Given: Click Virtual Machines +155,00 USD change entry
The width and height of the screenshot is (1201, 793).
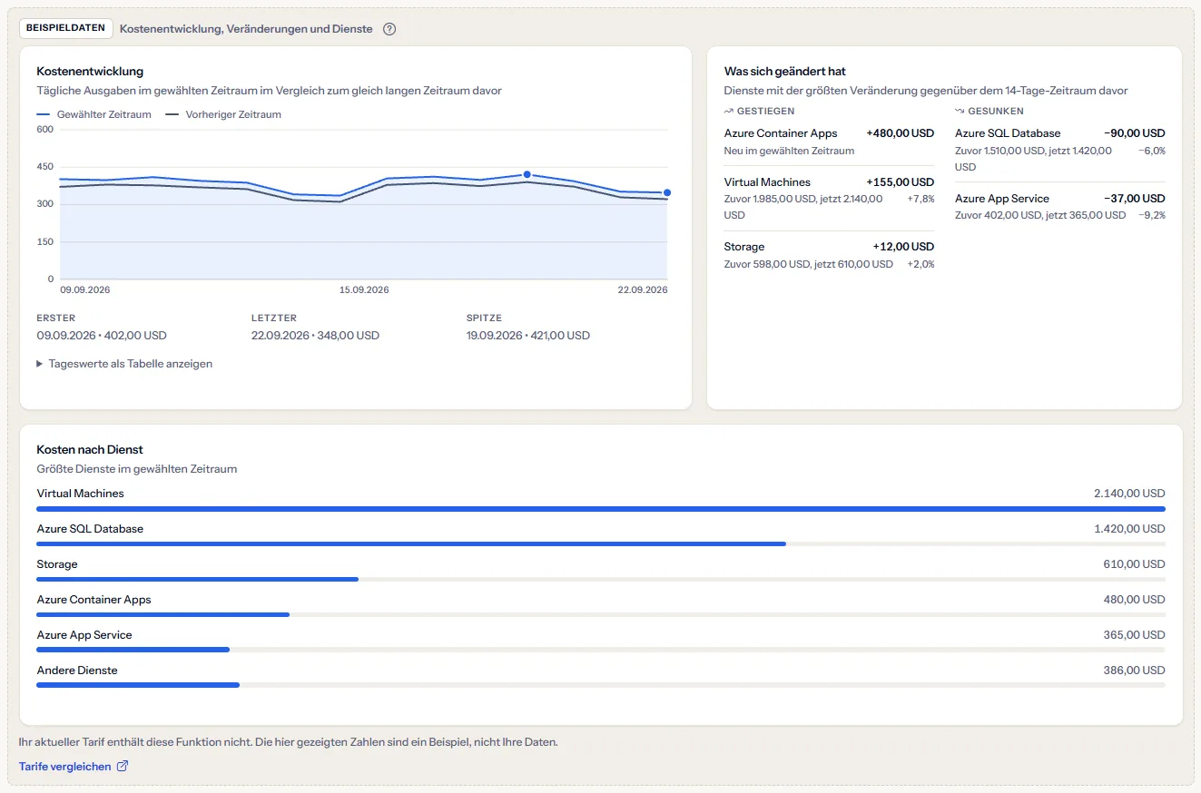Looking at the screenshot, I should click(x=829, y=198).
